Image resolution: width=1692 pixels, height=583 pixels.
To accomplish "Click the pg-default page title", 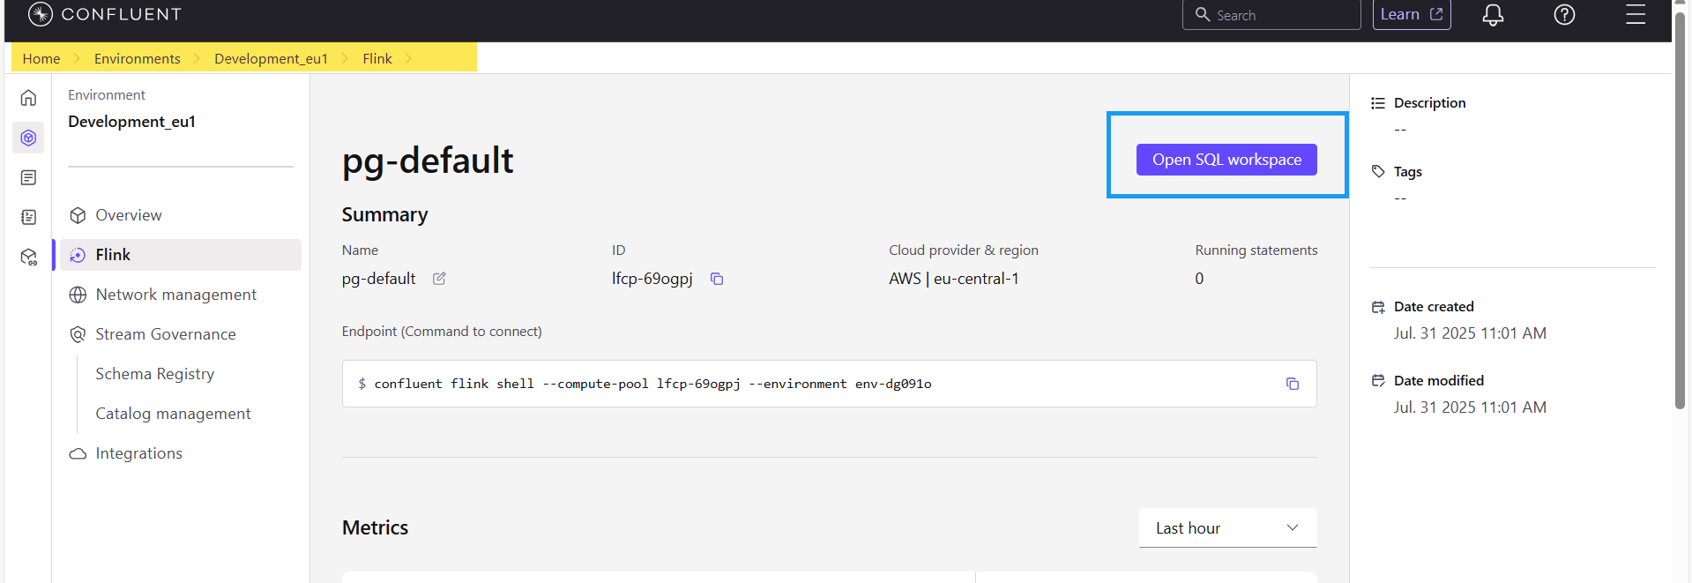I will coord(428,161).
